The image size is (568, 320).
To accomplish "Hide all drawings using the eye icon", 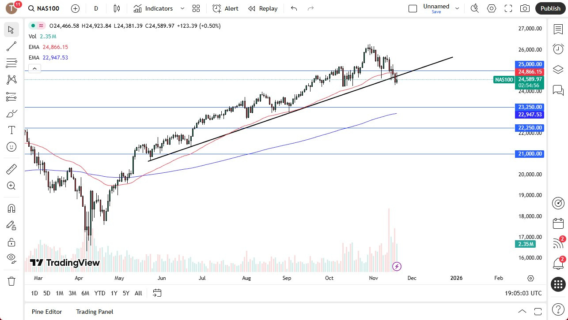I will 11,258.
